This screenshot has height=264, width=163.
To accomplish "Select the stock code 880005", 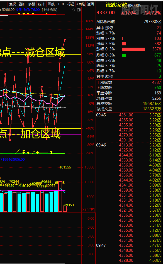I will (134, 6).
